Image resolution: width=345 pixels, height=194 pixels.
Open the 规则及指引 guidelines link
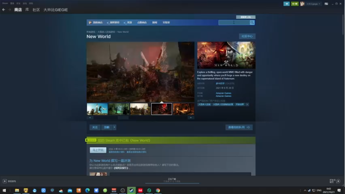[x=121, y=168]
